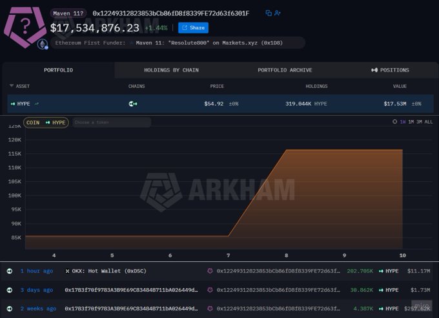Viewport: 439px width, 318px height.
Task: Click the Choose a token input field
Action: (x=112, y=122)
